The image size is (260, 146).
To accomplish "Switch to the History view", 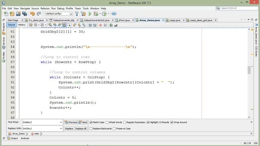I will [x=22, y=25].
